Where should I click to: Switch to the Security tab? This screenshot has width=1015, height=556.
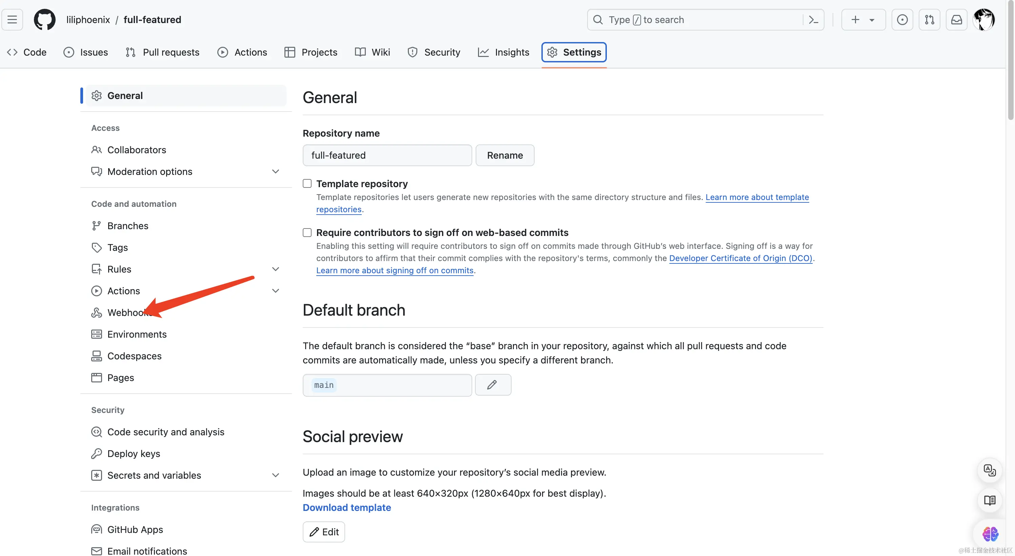tap(434, 52)
